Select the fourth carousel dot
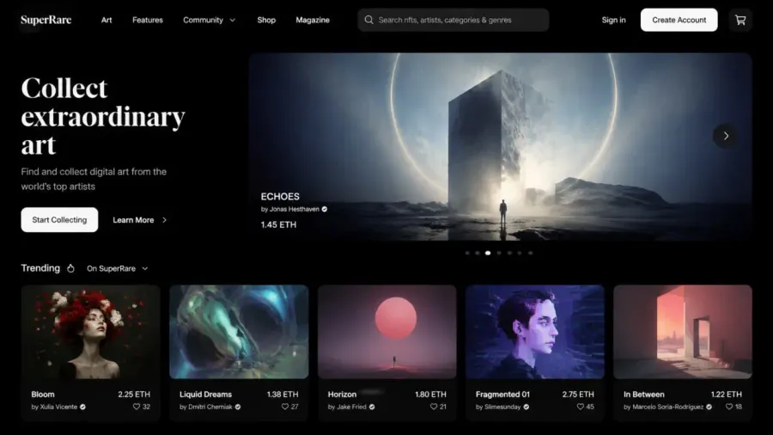This screenshot has height=435, width=773. 499,253
